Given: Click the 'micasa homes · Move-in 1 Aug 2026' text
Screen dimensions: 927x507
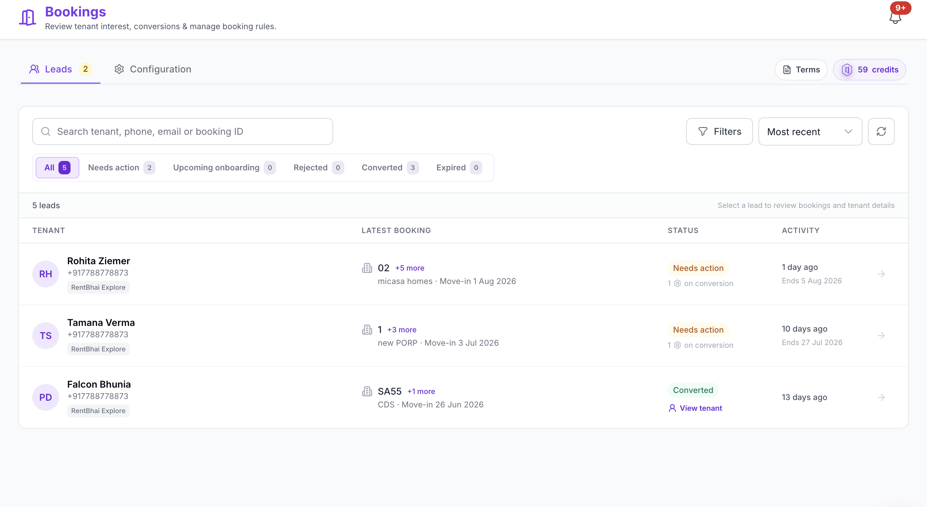Looking at the screenshot, I should [x=447, y=281].
